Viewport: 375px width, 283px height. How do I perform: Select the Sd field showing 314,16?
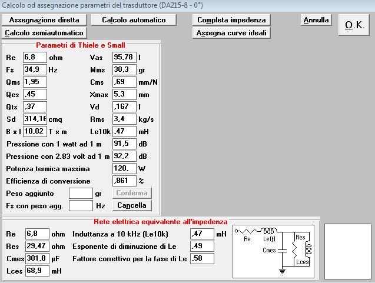coord(35,119)
